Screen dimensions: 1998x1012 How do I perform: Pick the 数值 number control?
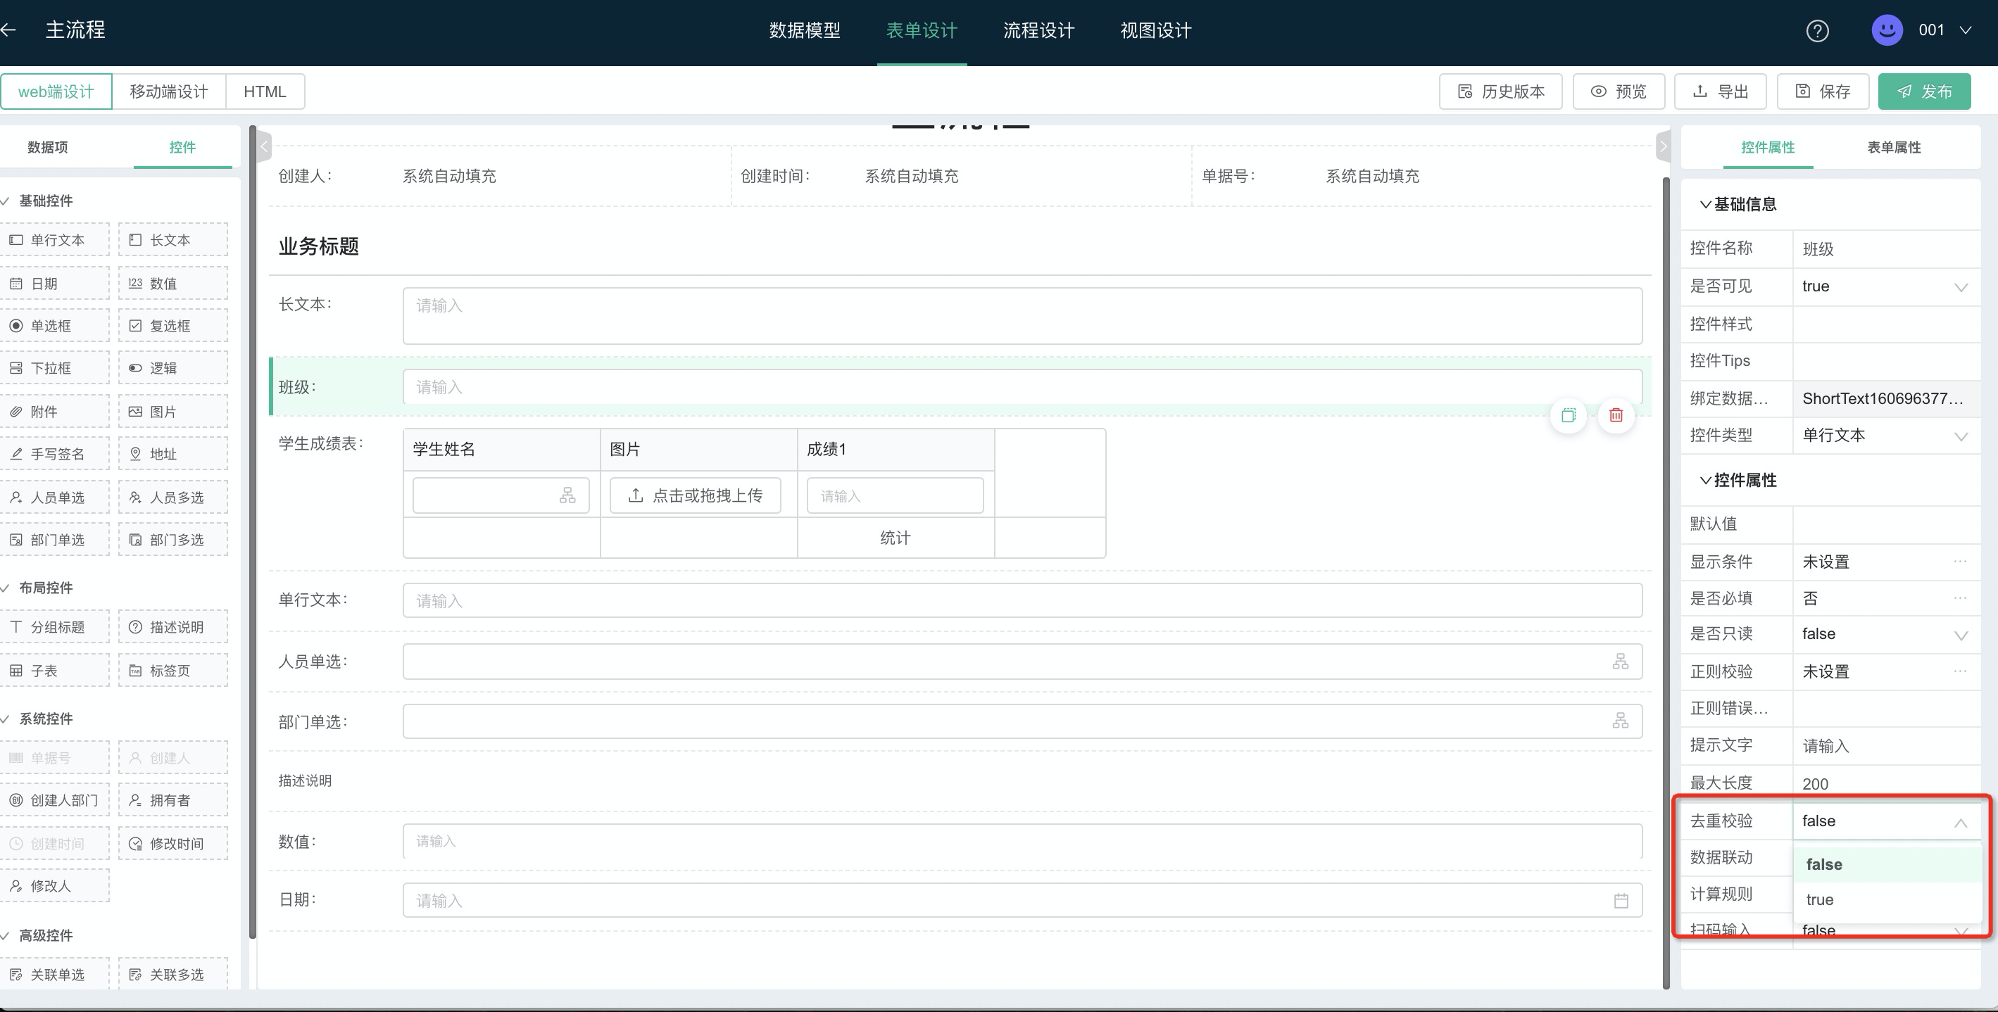click(x=173, y=283)
